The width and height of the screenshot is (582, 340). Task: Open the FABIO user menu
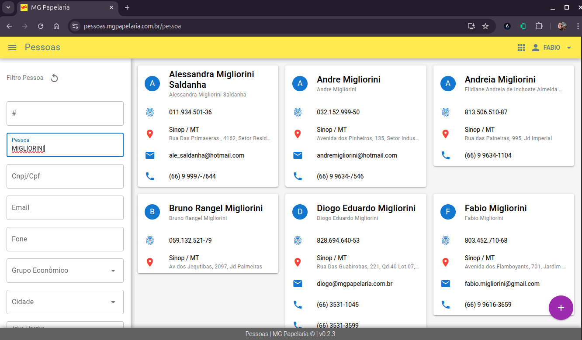click(551, 48)
